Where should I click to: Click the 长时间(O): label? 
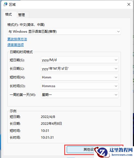pyautogui.click(x=17, y=86)
